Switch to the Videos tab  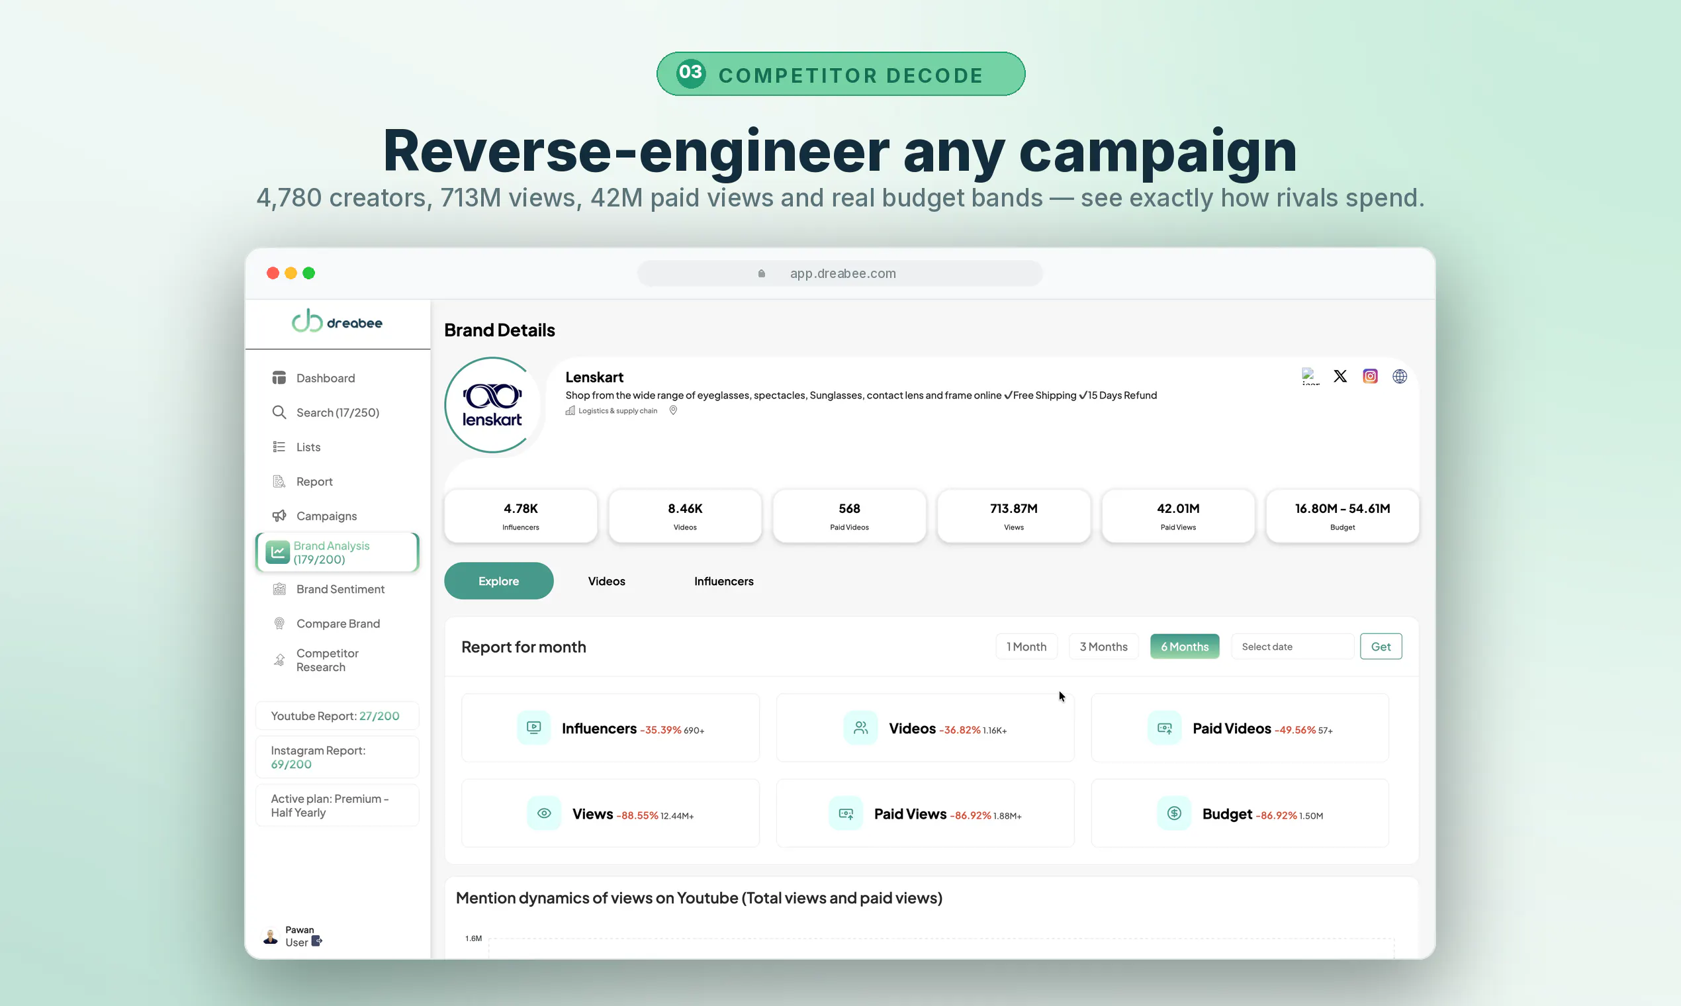pos(607,581)
